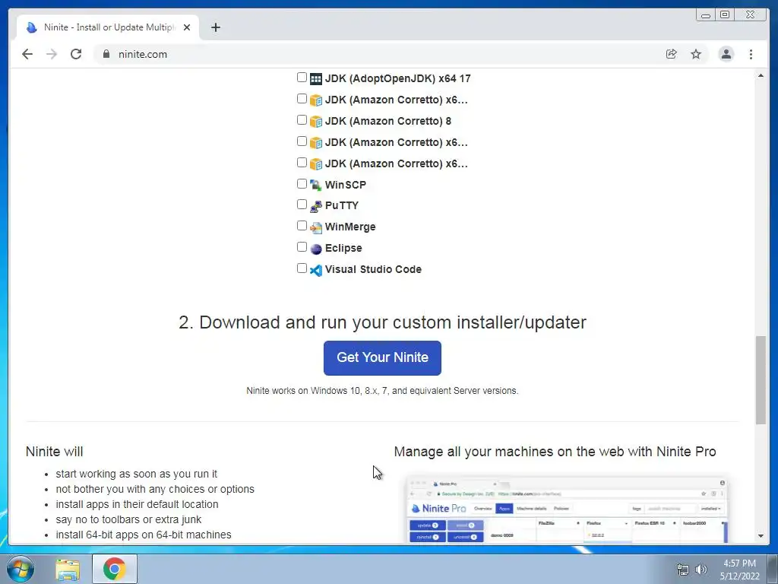778x584 pixels.
Task: Open the volume speaker tray icon
Action: [701, 570]
